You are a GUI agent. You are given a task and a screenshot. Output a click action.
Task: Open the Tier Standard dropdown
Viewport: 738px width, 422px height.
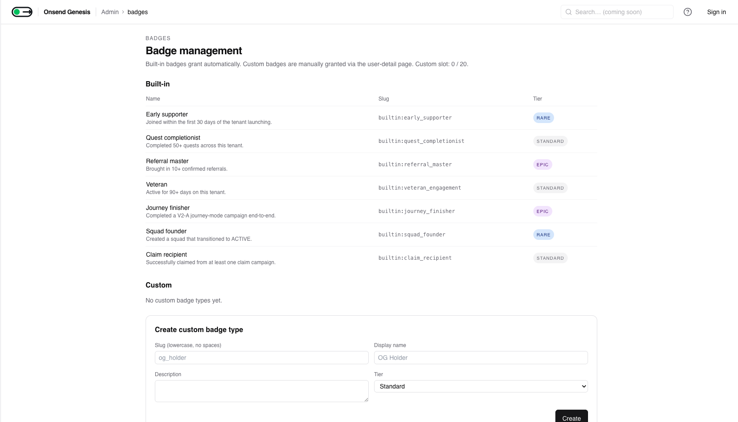pyautogui.click(x=481, y=386)
